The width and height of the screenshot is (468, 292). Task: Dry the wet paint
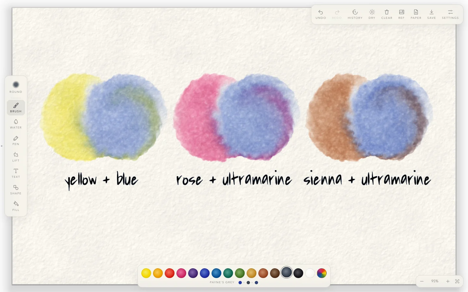372,14
